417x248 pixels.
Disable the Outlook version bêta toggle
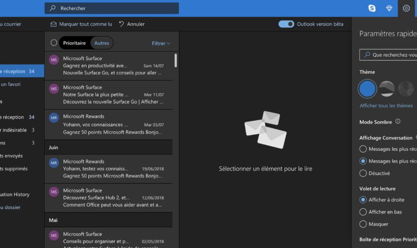coord(286,24)
